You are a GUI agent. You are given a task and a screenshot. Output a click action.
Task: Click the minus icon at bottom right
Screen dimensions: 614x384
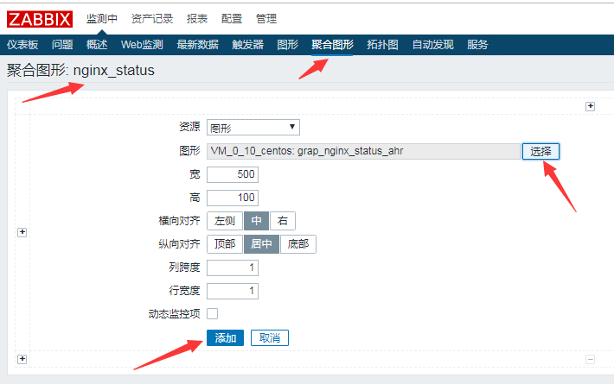point(590,359)
